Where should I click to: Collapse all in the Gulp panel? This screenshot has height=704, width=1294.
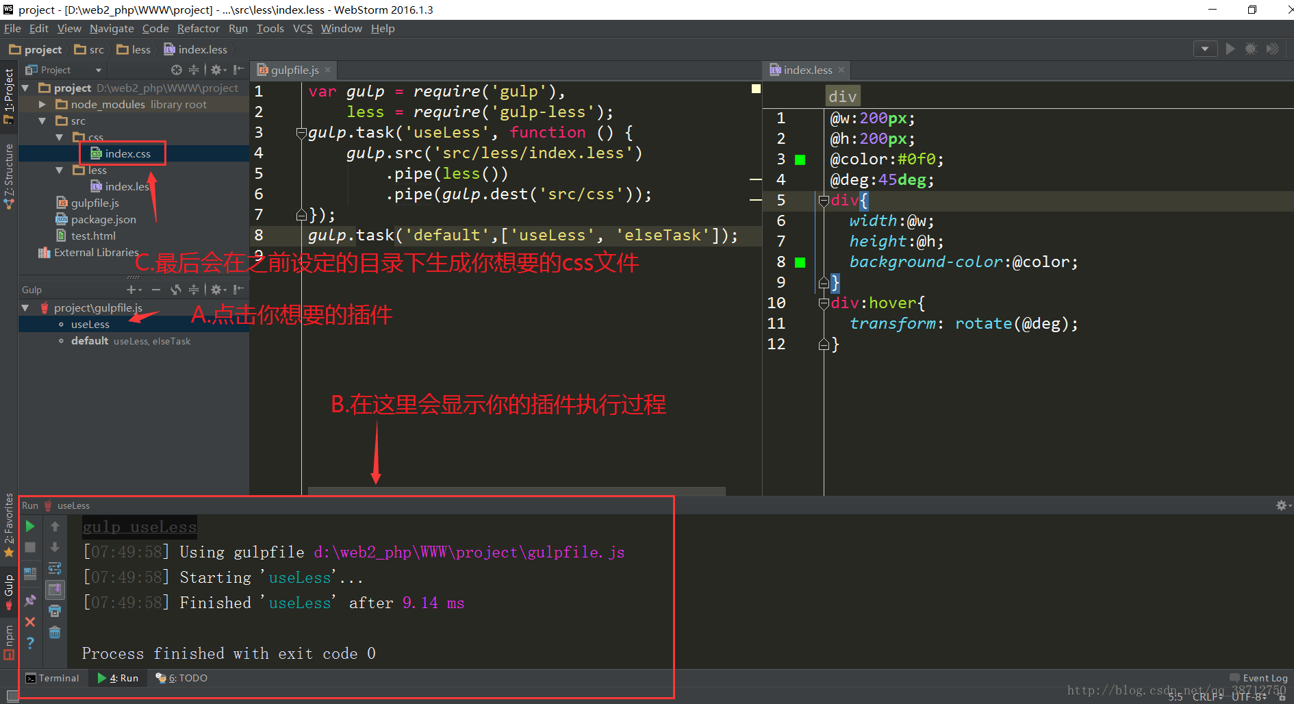click(194, 290)
